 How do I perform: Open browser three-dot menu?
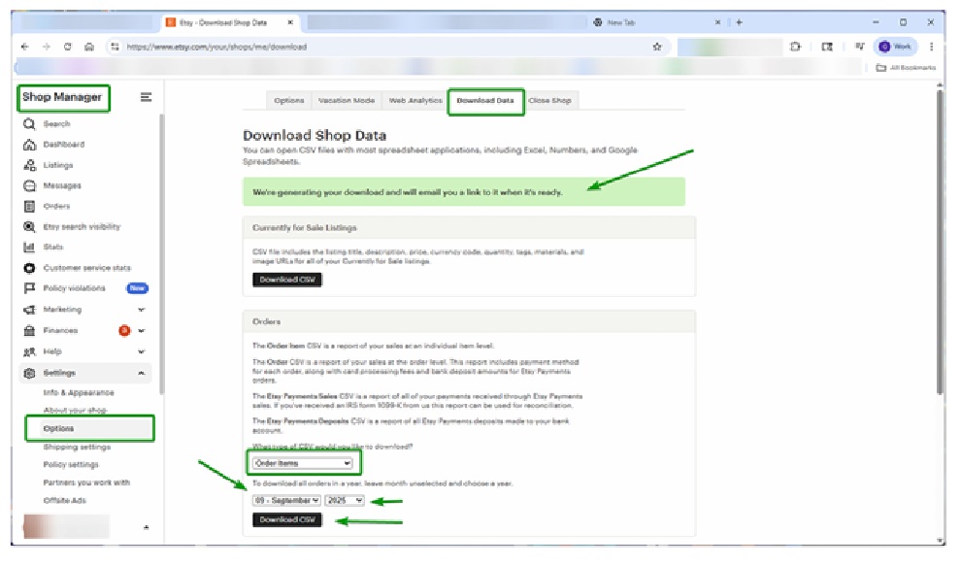point(931,47)
